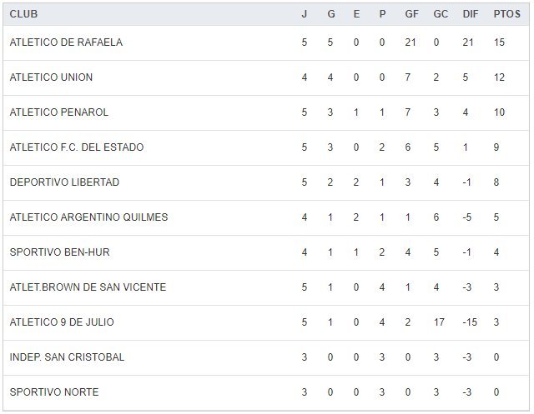Click the CLUB column header

(x=23, y=14)
